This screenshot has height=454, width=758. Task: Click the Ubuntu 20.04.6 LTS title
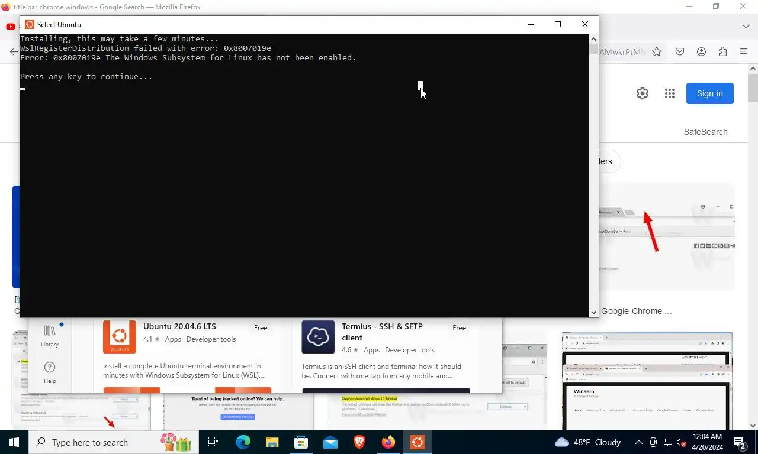point(179,326)
